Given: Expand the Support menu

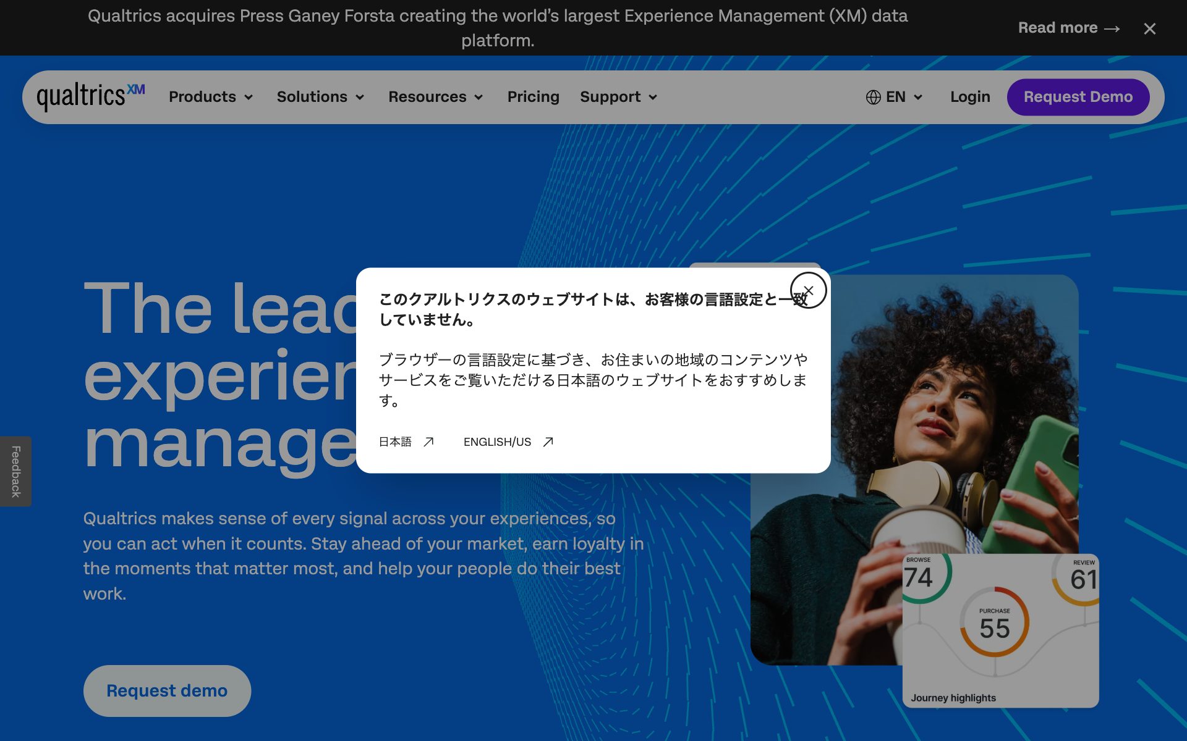Looking at the screenshot, I should click(x=618, y=97).
